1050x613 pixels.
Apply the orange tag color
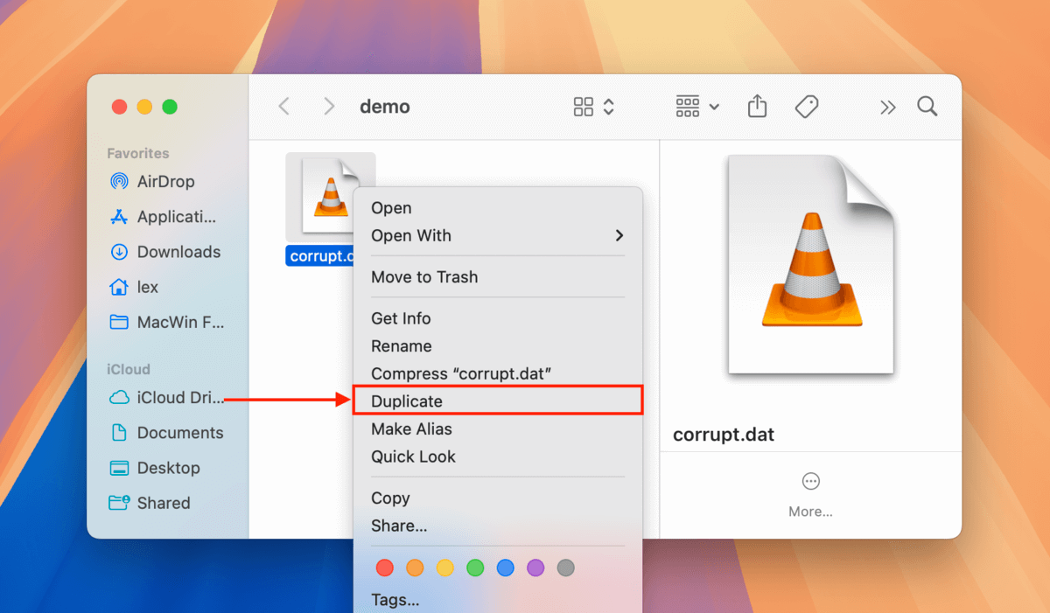click(x=415, y=568)
